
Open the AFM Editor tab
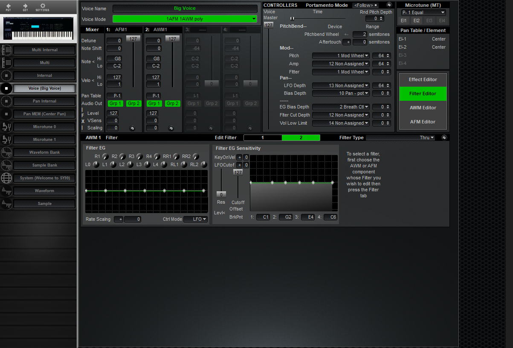point(423,122)
